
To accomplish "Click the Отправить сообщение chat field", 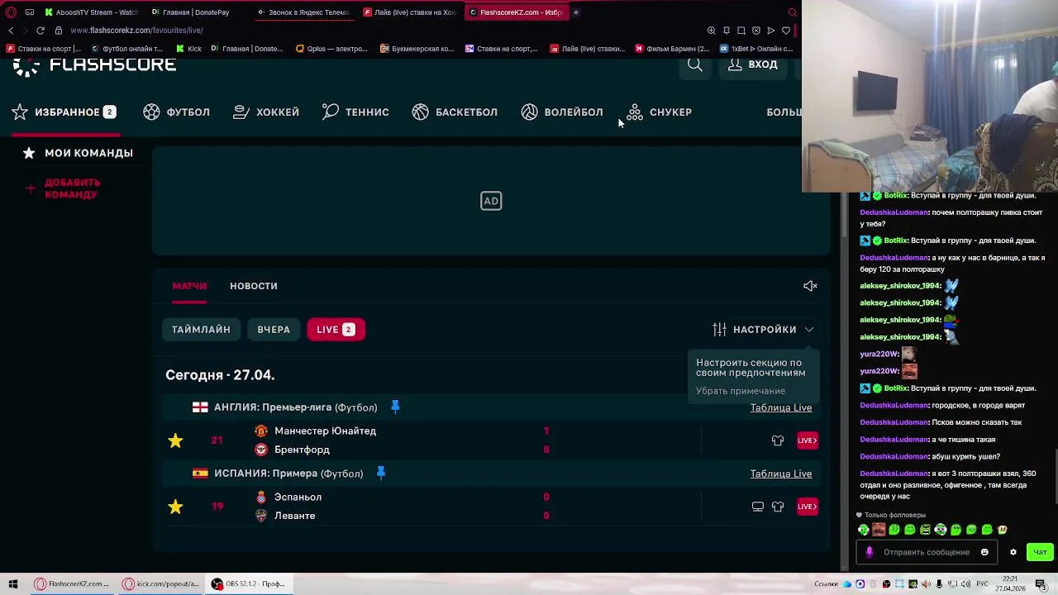I will pyautogui.click(x=927, y=552).
